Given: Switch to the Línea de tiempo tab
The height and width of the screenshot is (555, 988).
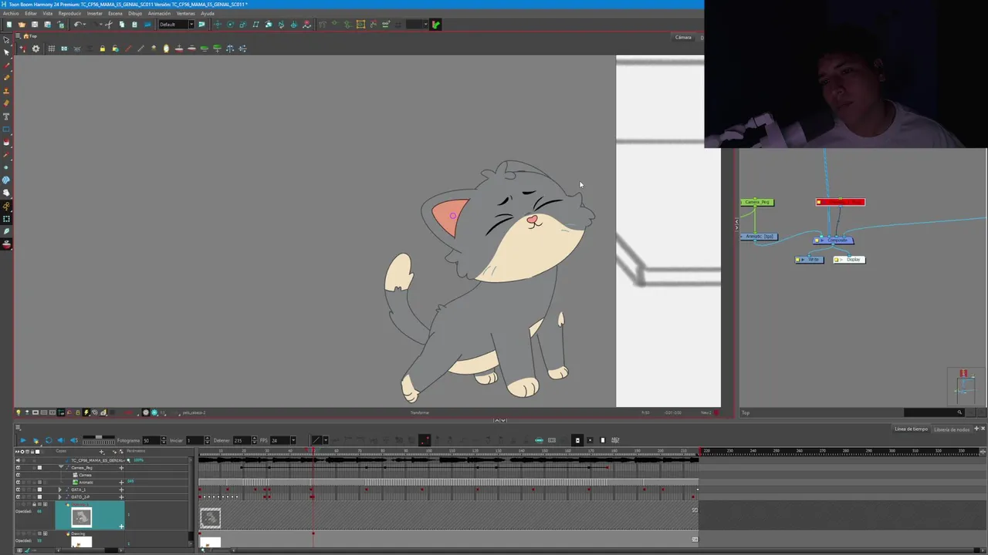Looking at the screenshot, I should coord(911,429).
